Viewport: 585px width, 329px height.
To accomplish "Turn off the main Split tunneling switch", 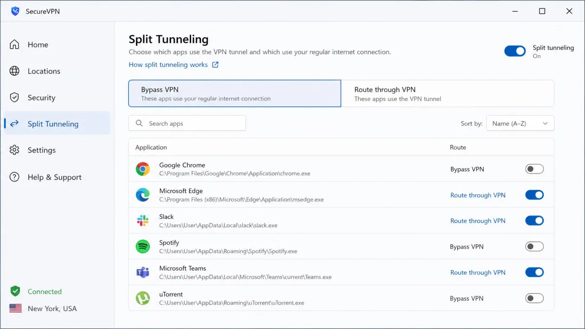I will tap(515, 51).
